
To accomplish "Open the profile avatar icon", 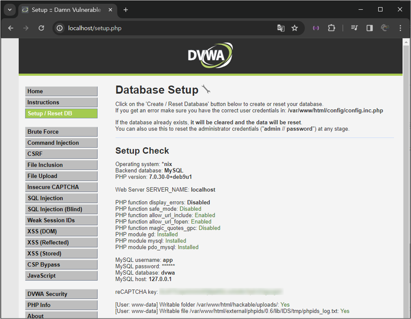I will (385, 28).
